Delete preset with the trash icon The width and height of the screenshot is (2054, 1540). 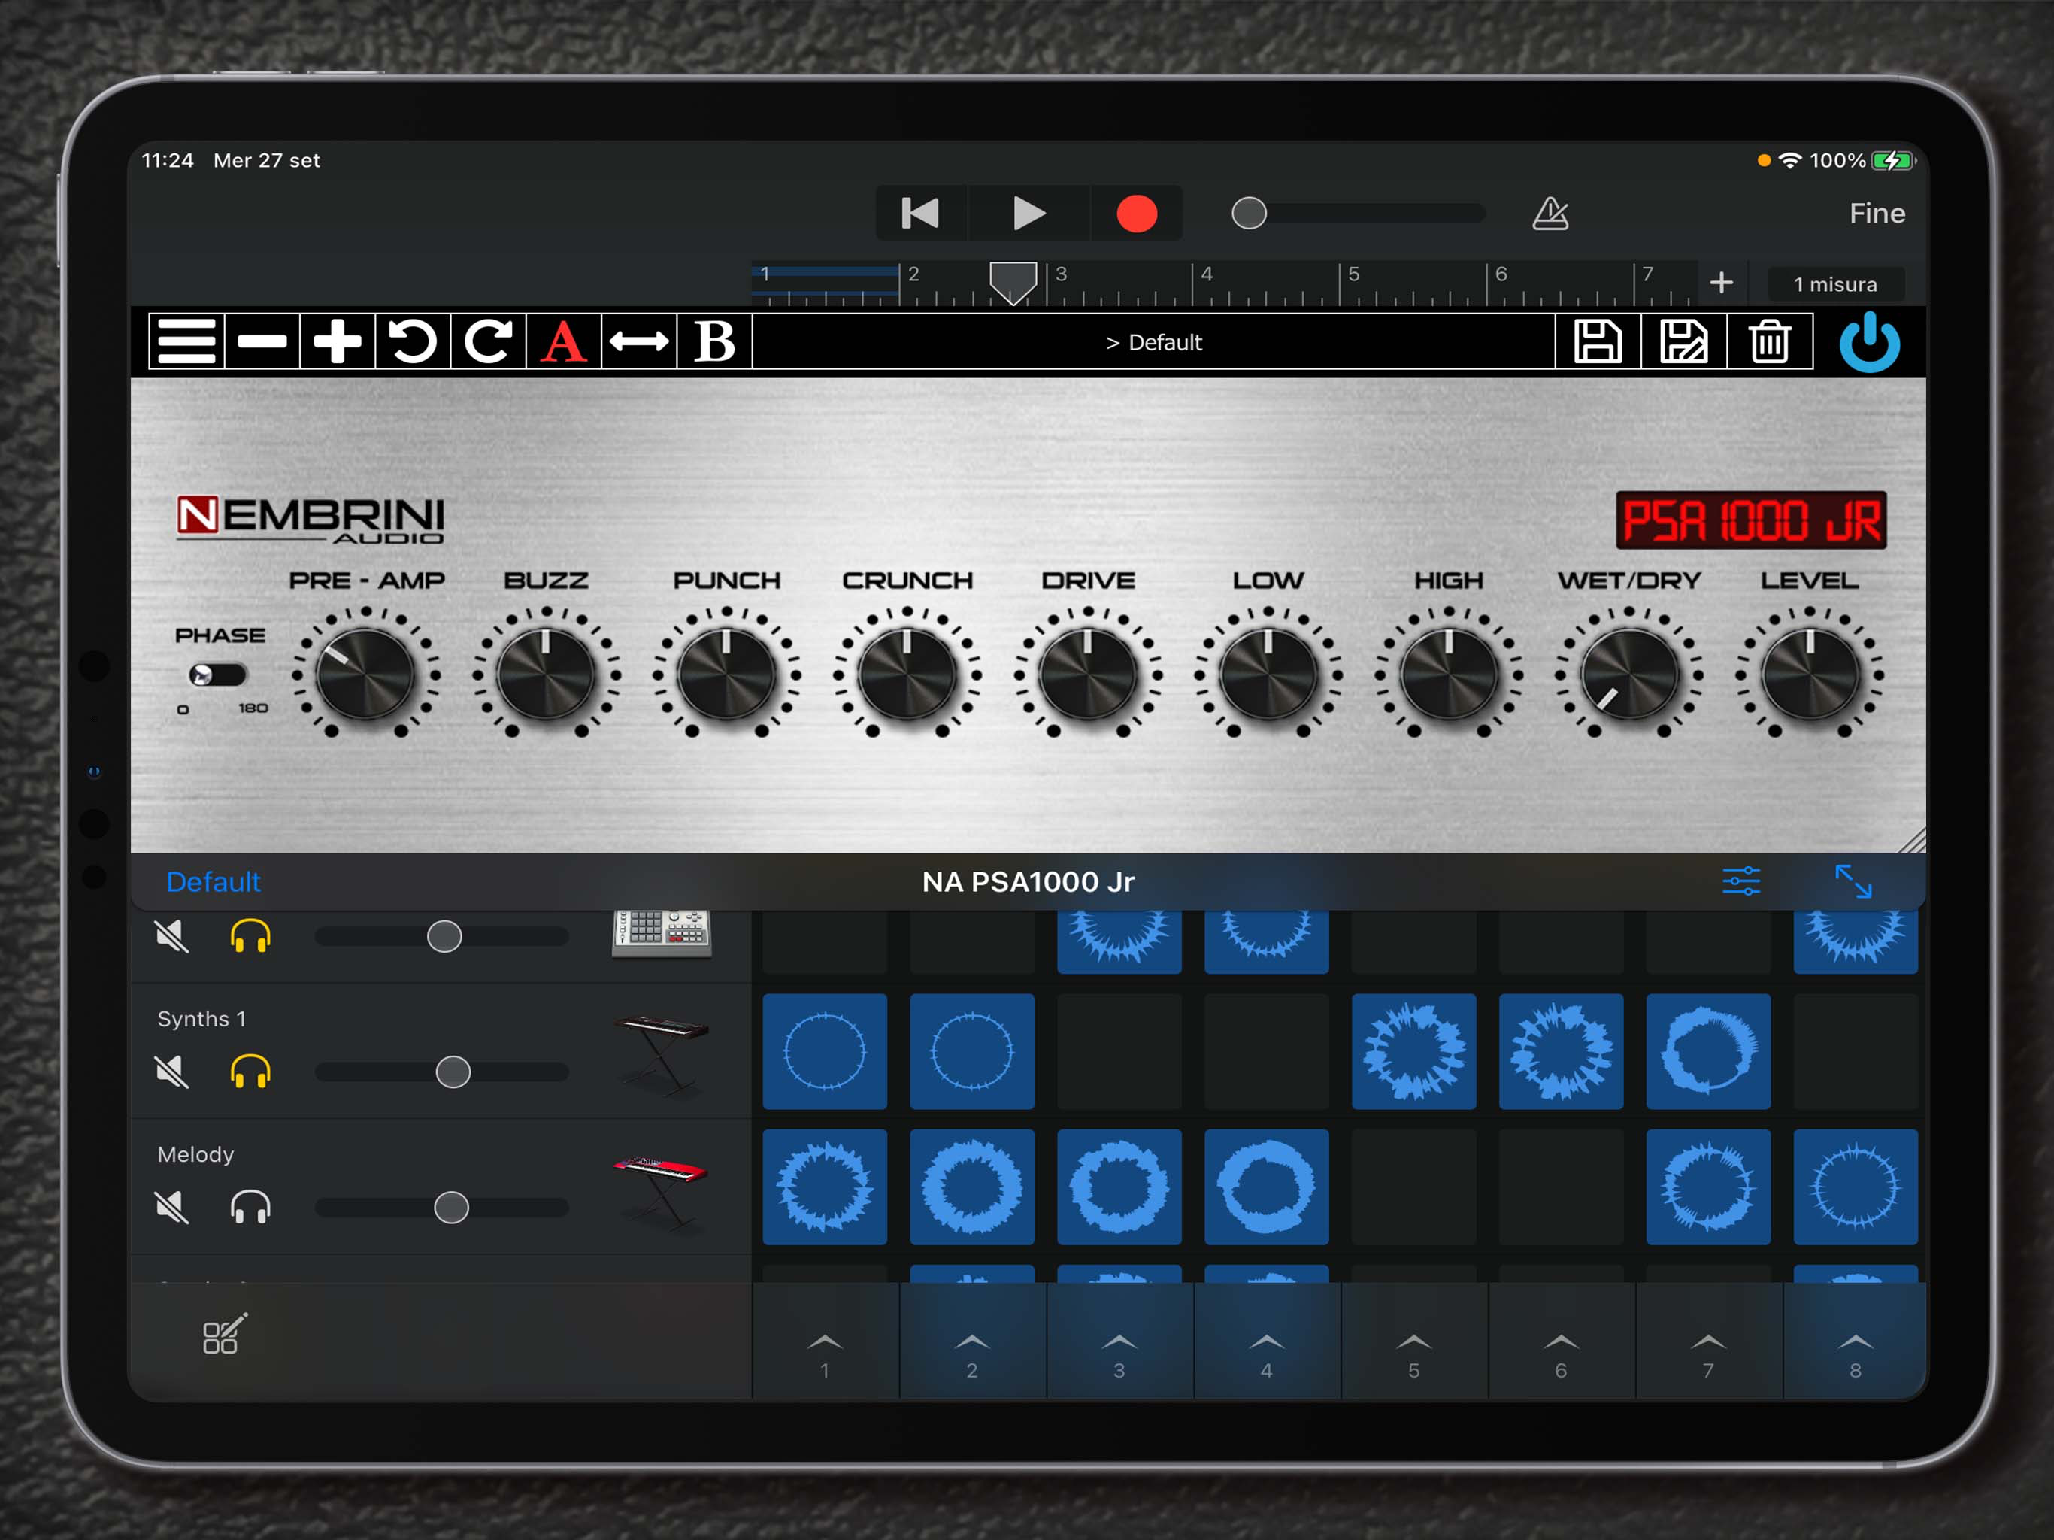(1769, 342)
